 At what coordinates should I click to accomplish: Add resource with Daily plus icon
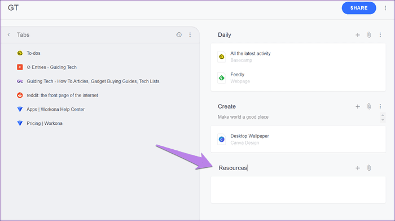[x=358, y=35]
